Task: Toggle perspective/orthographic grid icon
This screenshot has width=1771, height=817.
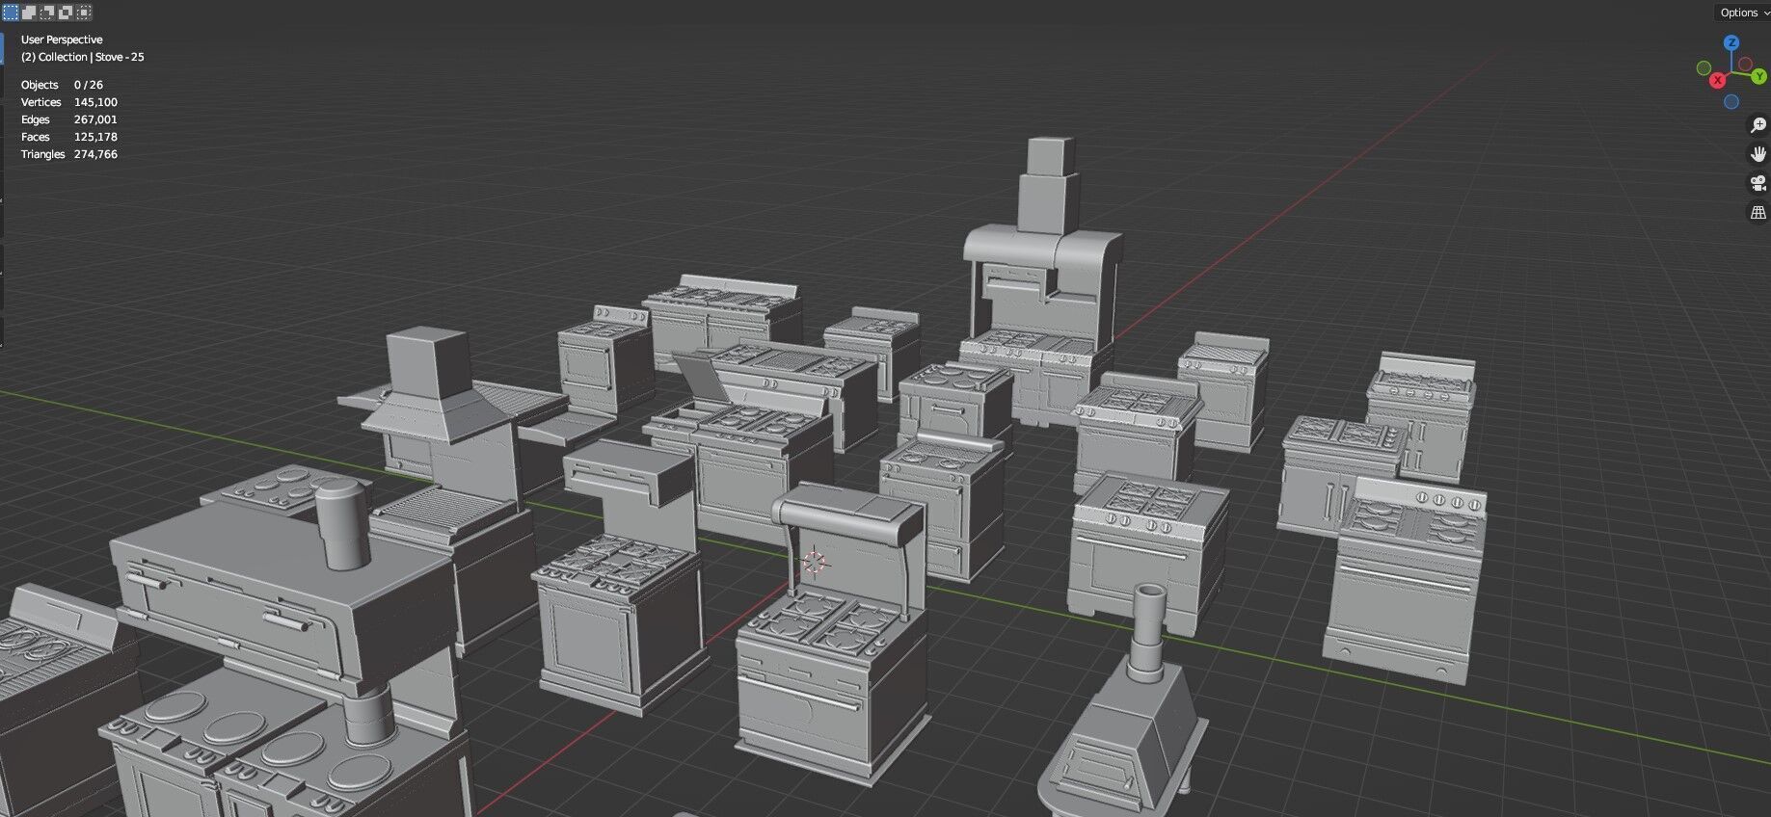Action: pos(1758,212)
